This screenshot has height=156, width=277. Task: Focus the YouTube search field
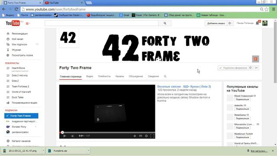tap(102, 23)
